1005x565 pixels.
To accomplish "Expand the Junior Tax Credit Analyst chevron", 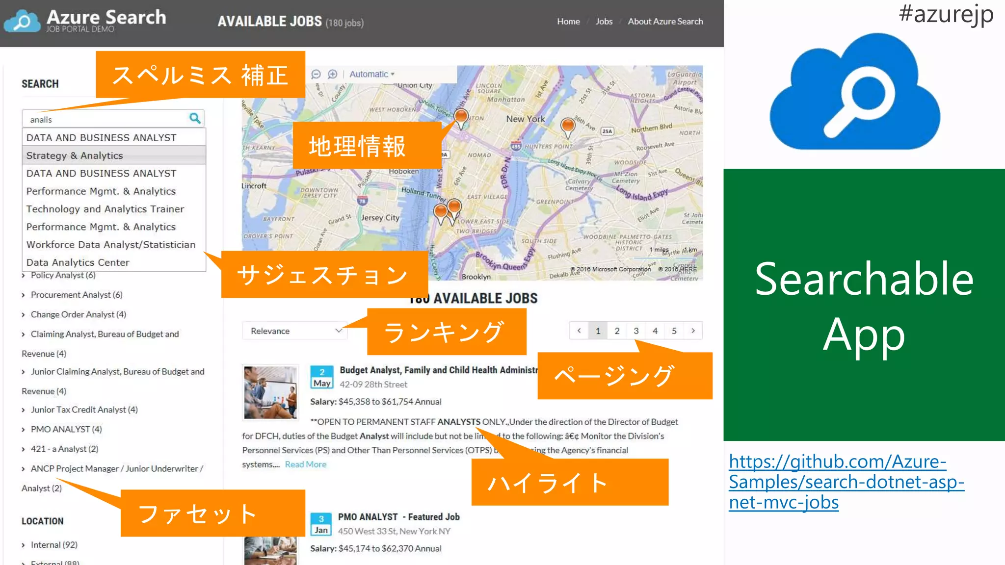I will [x=23, y=410].
